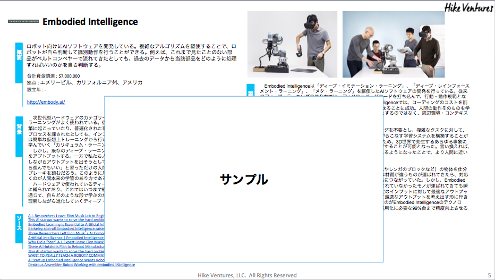Click the サンプル overlay text
Screen dimensions: 495x280
[244, 180]
